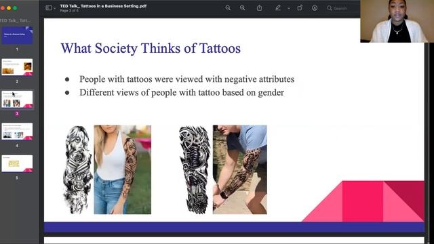The width and height of the screenshot is (434, 244).
Task: Click the circled annotate toolbar icon
Action: coord(315,8)
